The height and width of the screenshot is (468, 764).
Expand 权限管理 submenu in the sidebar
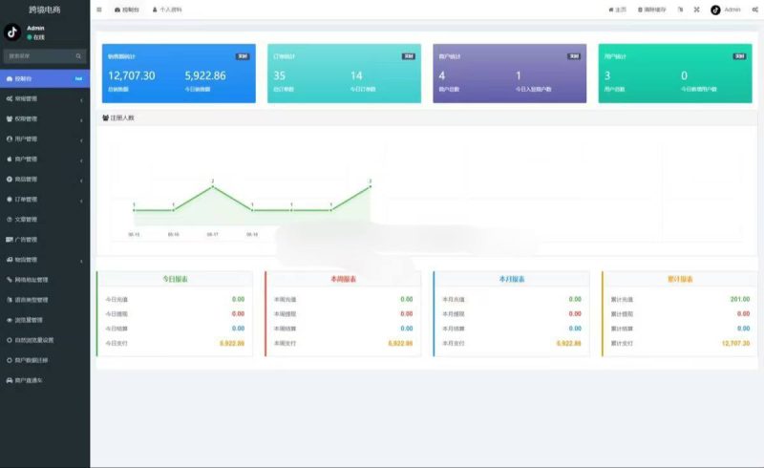click(45, 119)
